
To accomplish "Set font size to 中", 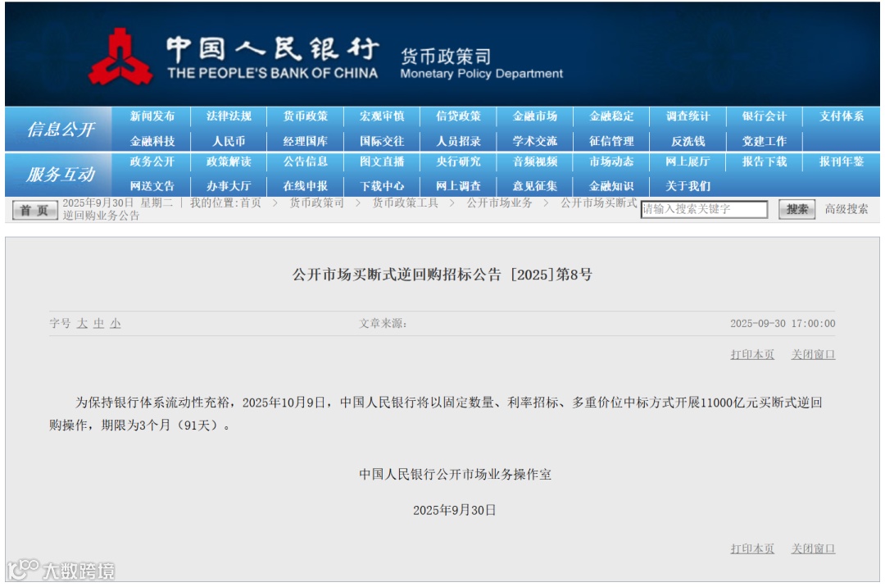I will pyautogui.click(x=99, y=323).
